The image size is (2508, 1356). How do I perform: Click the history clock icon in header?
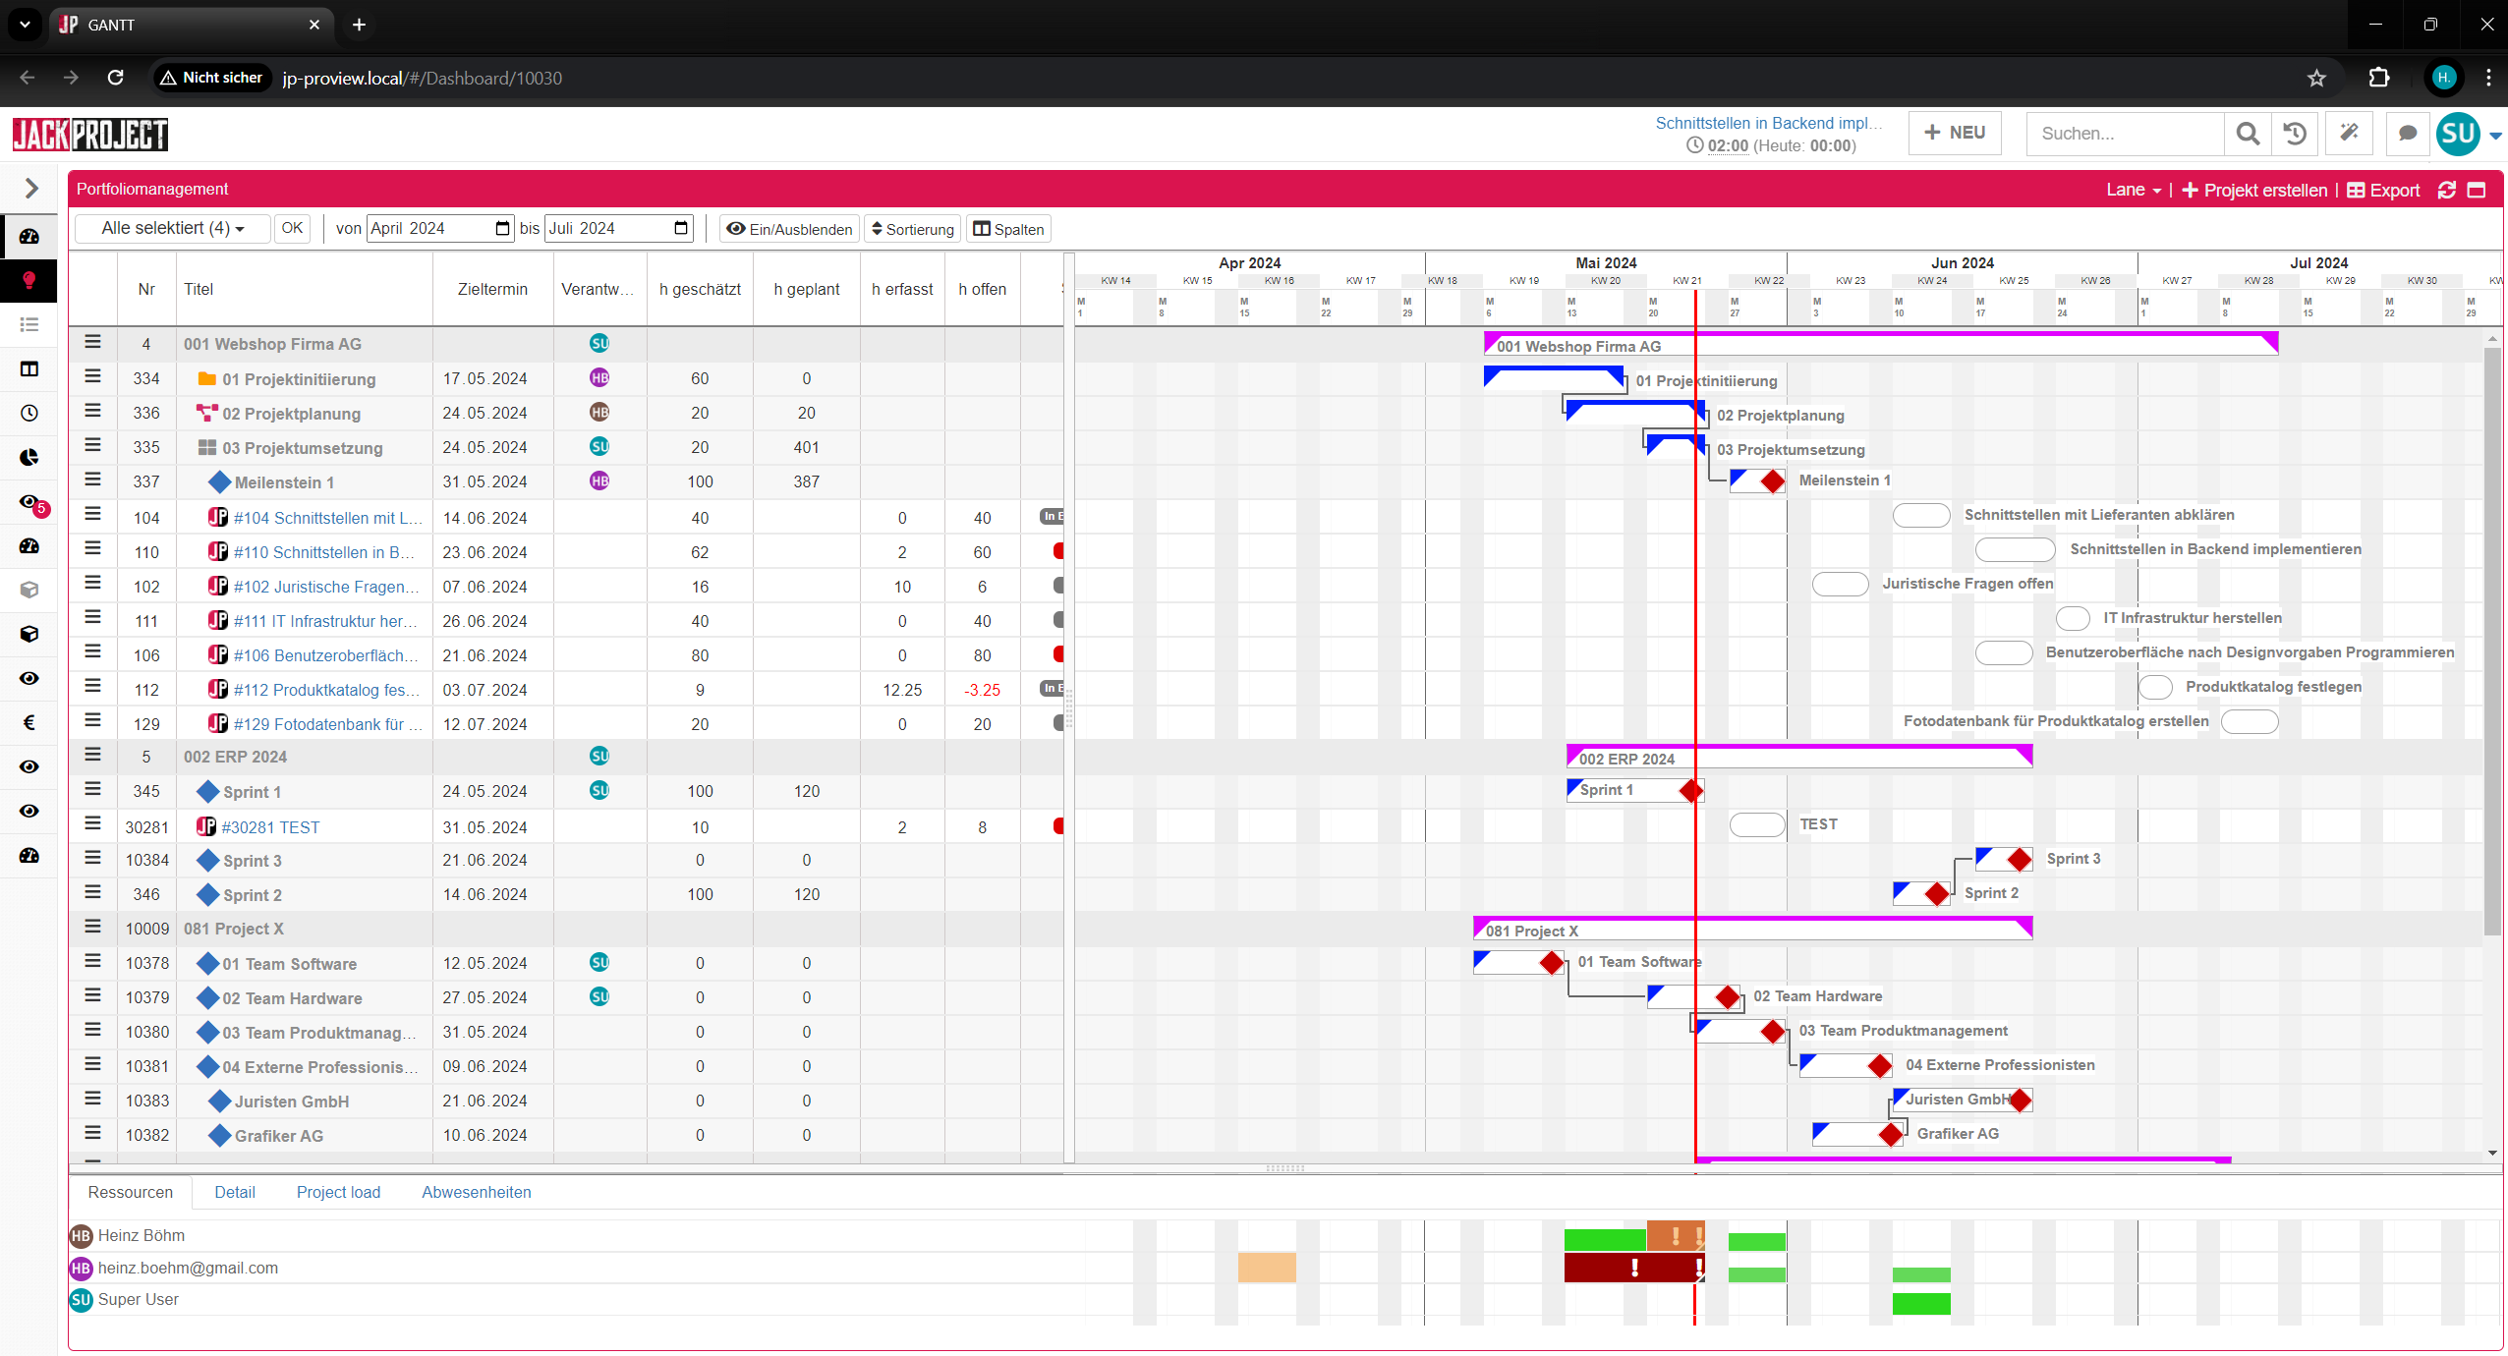pos(2295,134)
